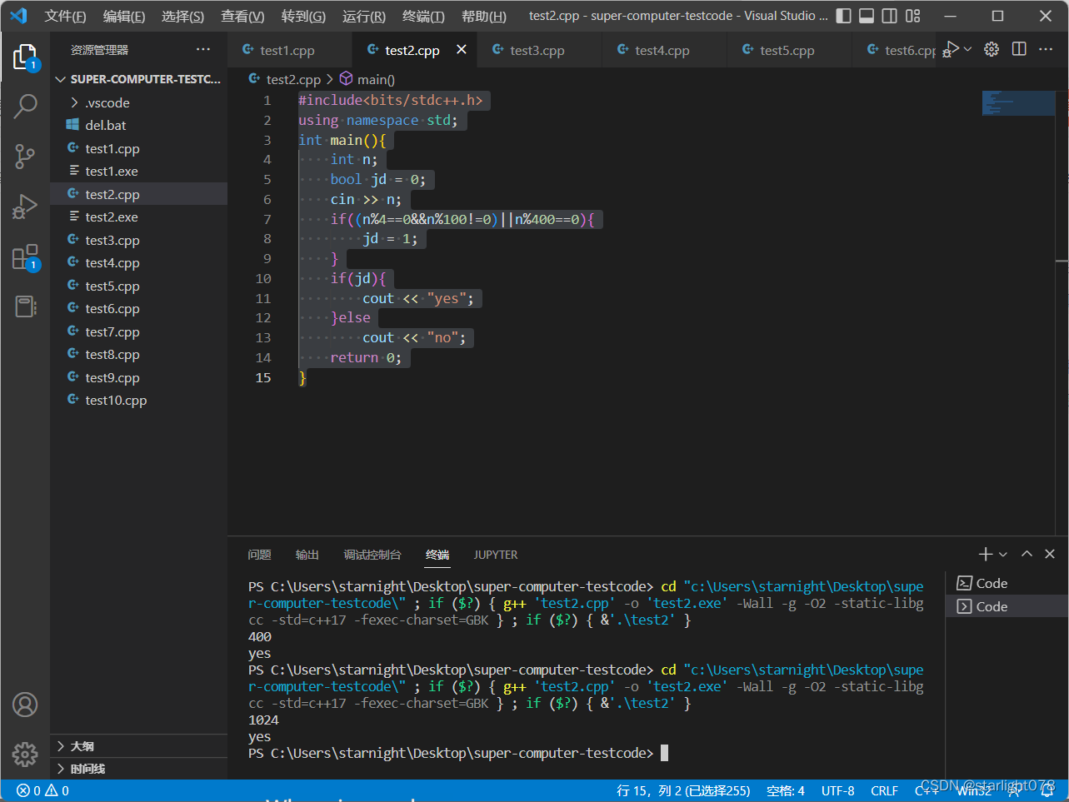Switch to 问题 panel tab
1069x802 pixels.
point(259,555)
